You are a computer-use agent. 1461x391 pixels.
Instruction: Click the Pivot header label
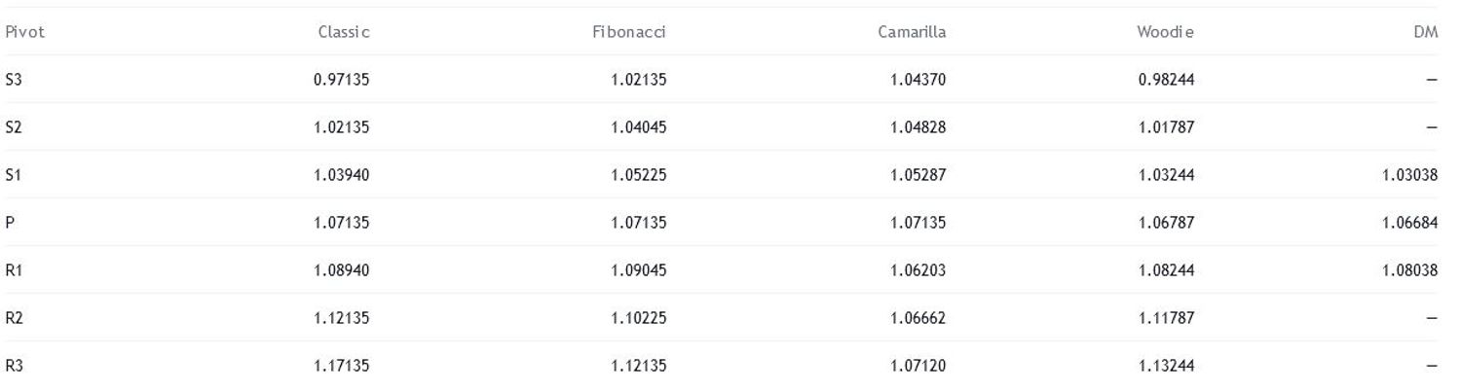pyautogui.click(x=25, y=32)
